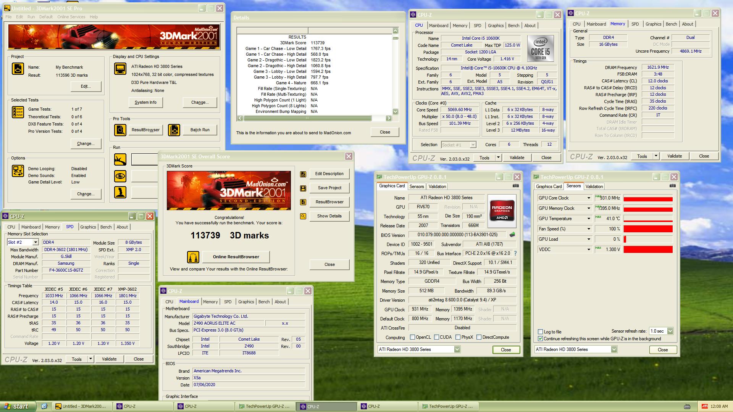
Task: Open Online Services menu in 3DMark2001
Action: click(x=71, y=17)
